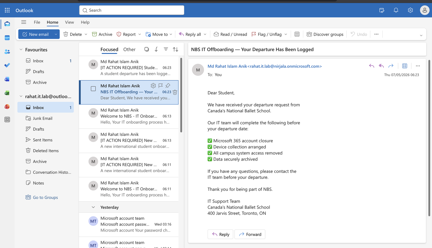Delete selected message with trash icon

[x=175, y=92]
